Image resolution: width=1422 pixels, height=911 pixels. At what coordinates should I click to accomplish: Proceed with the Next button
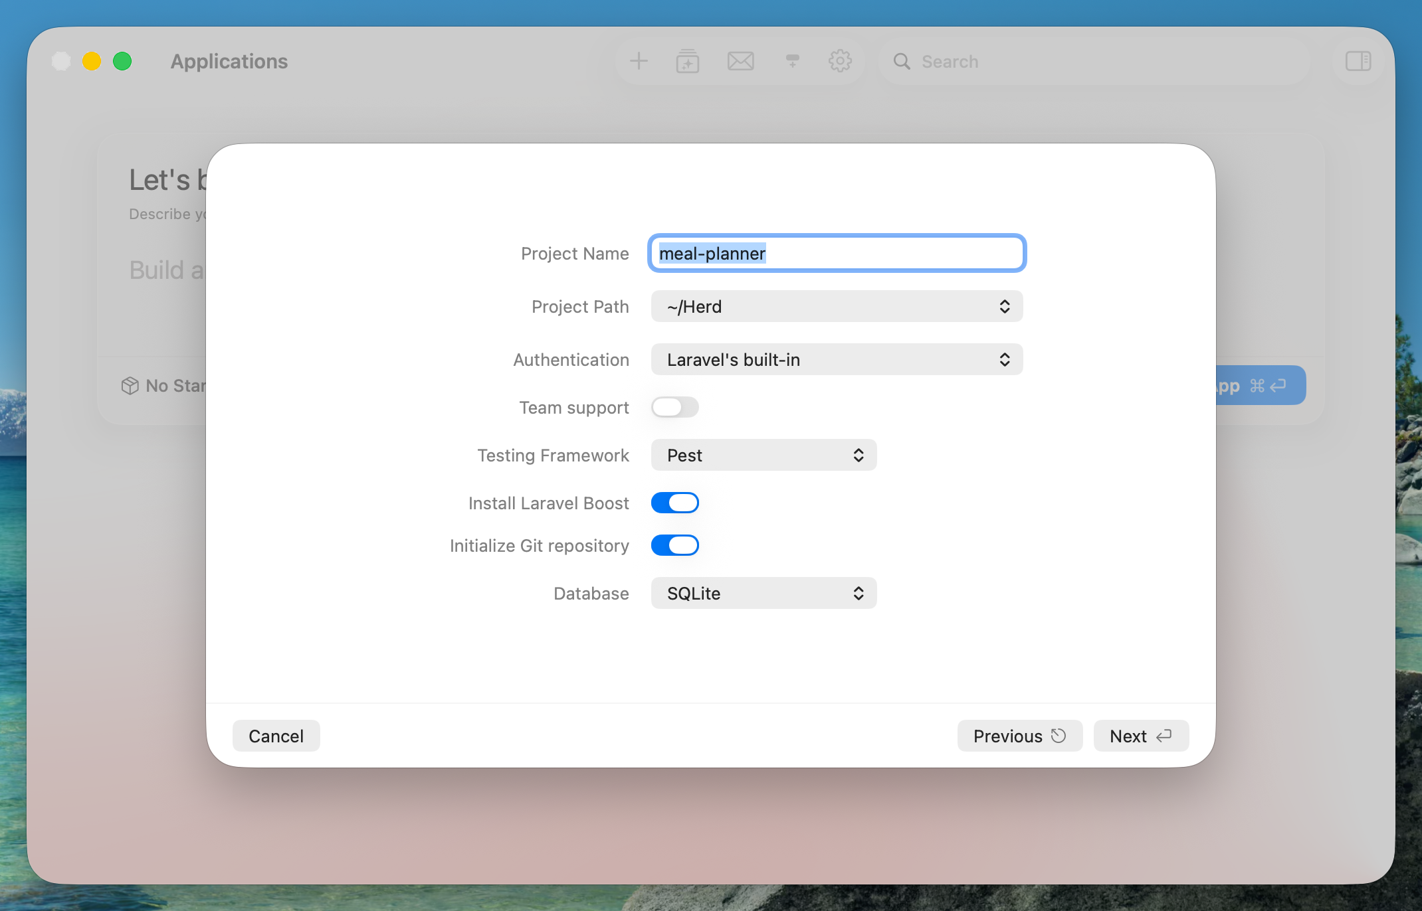click(x=1142, y=736)
